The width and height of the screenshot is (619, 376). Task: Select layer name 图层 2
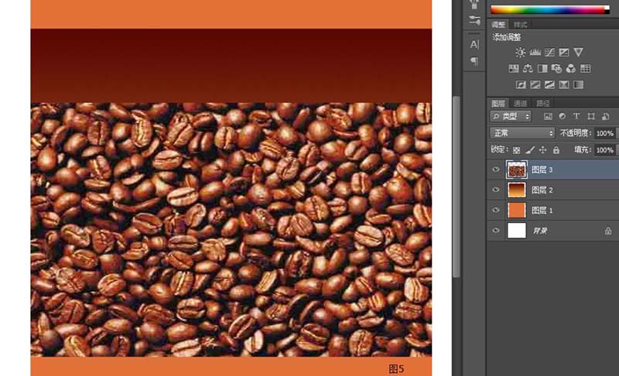click(542, 190)
